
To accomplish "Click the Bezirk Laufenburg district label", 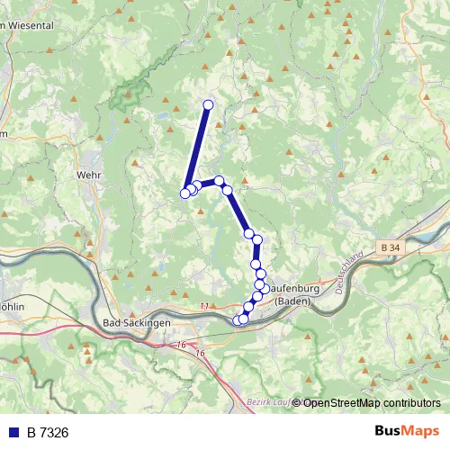I will [268, 402].
